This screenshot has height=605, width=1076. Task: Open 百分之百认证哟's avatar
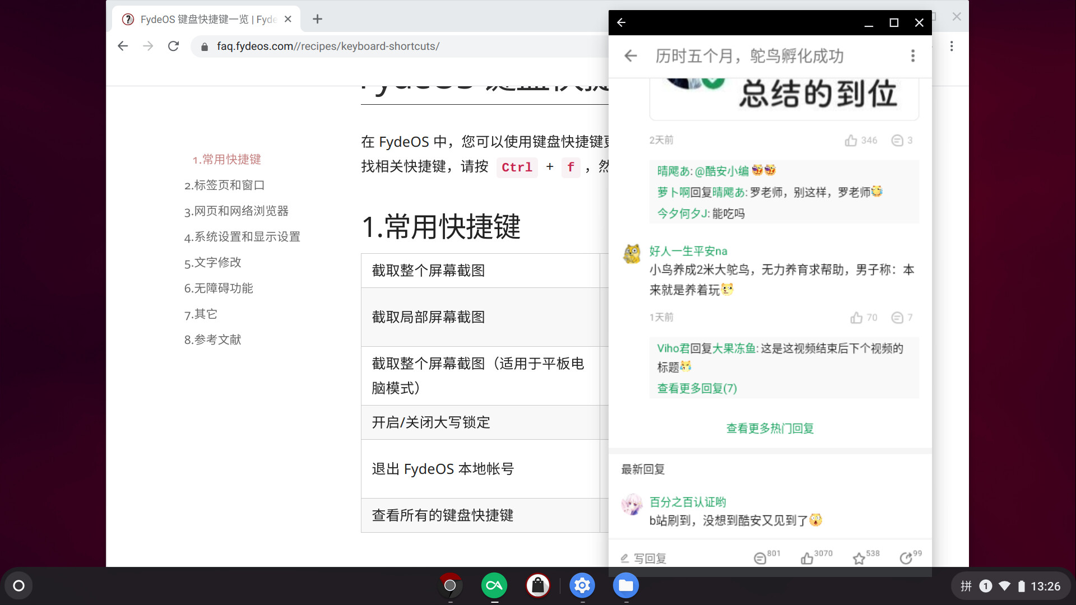coord(632,504)
